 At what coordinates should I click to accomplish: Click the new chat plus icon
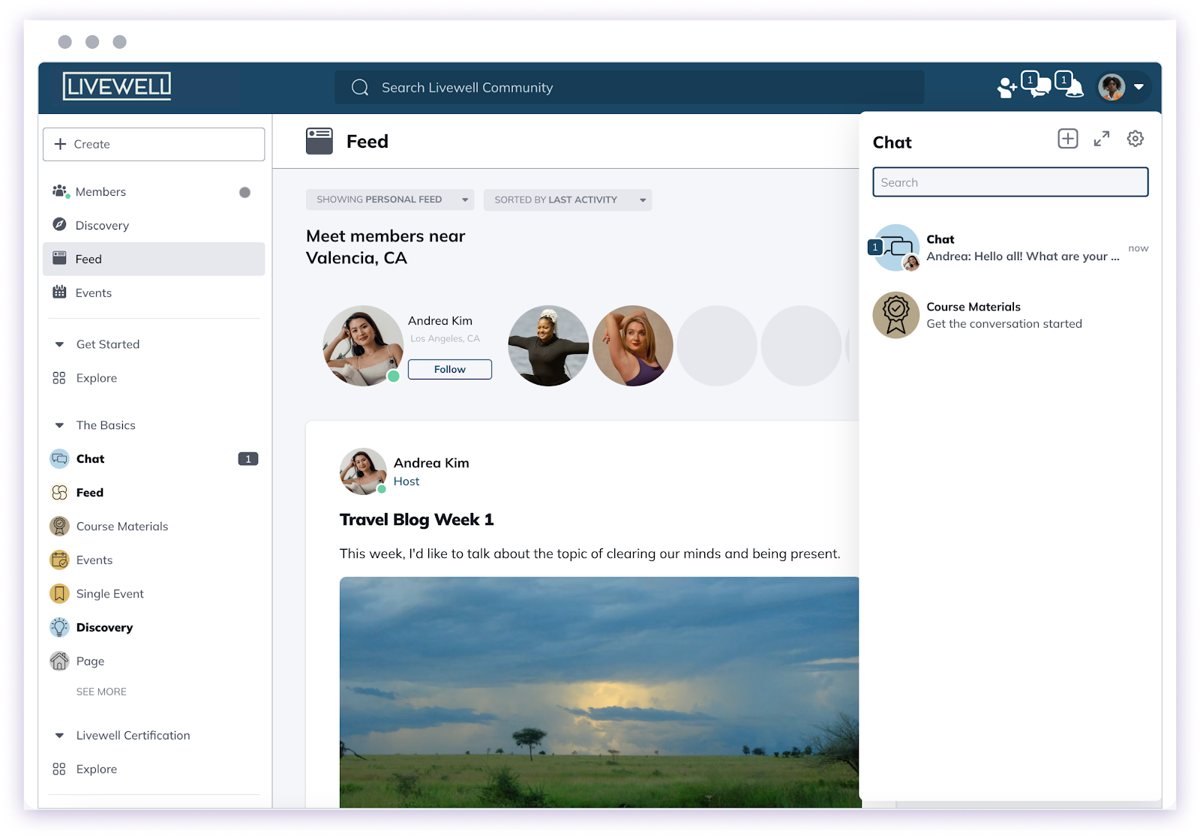[1068, 139]
